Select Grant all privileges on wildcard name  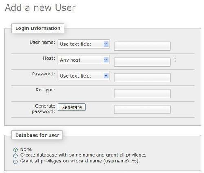point(16,162)
